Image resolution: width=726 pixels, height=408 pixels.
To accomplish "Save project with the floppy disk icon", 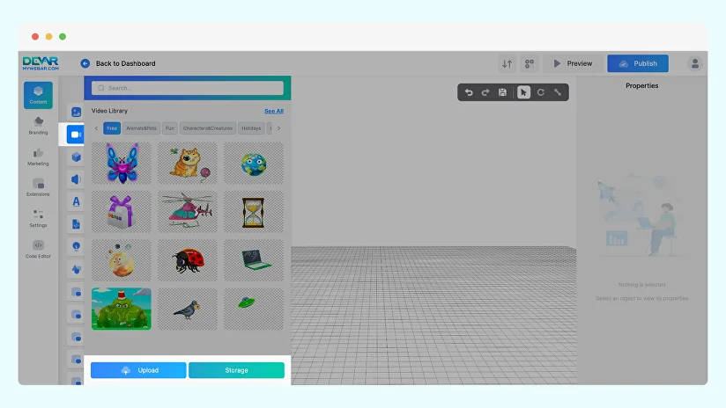I will (x=502, y=92).
